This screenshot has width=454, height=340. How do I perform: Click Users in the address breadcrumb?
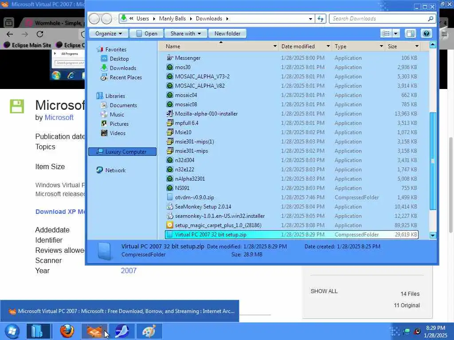[142, 19]
